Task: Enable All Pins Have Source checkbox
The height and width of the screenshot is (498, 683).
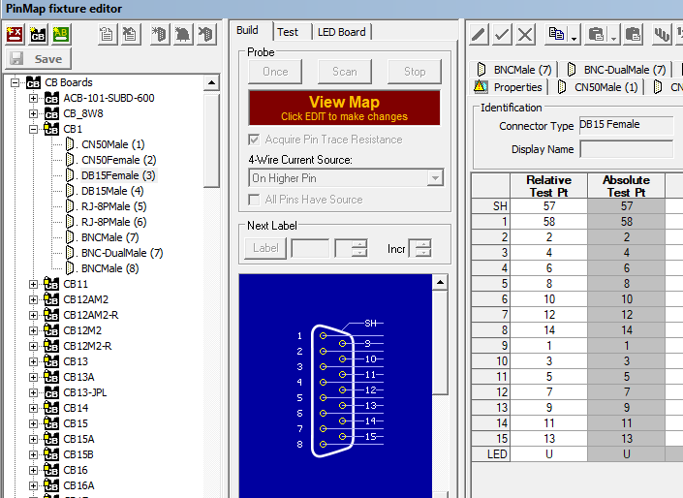Action: 256,200
